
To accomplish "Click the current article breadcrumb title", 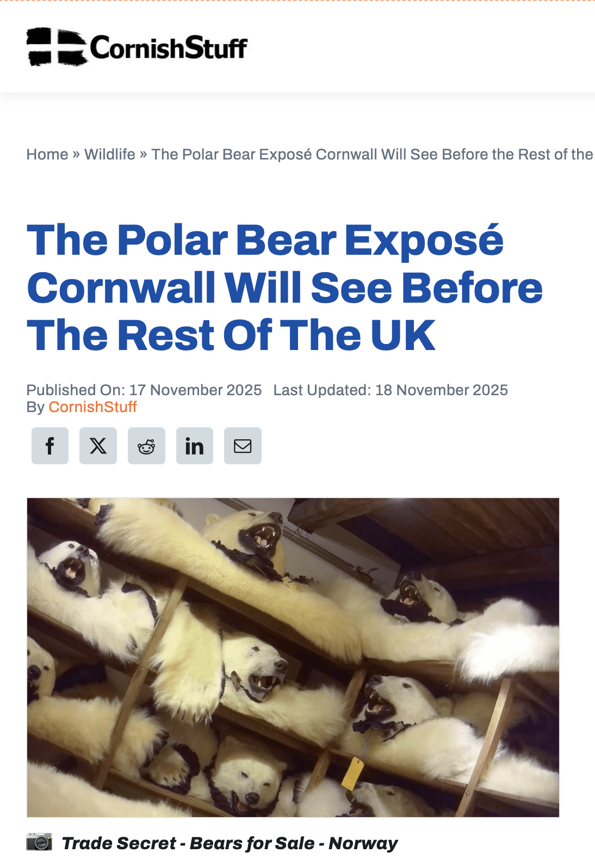I will click(x=372, y=155).
